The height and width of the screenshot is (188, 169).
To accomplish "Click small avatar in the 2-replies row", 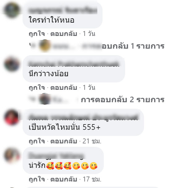I will click(45, 99).
